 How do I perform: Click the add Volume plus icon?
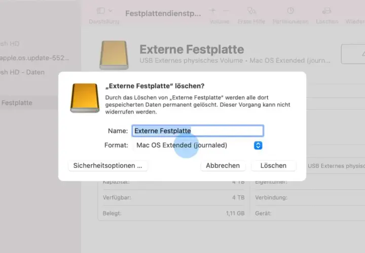(213, 11)
